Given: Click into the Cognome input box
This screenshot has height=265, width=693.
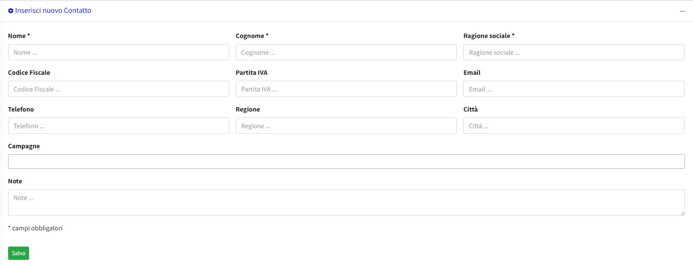Looking at the screenshot, I should [x=346, y=52].
